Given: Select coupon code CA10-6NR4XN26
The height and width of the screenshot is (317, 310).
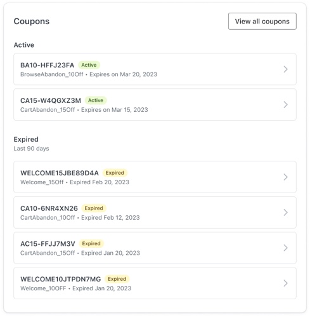Looking at the screenshot, I should click(x=49, y=208).
